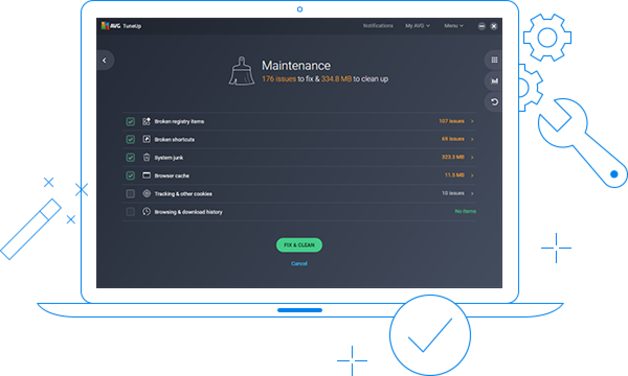The height and width of the screenshot is (376, 628).
Task: Expand the 107 issues registry details chevron
Action: coord(472,122)
